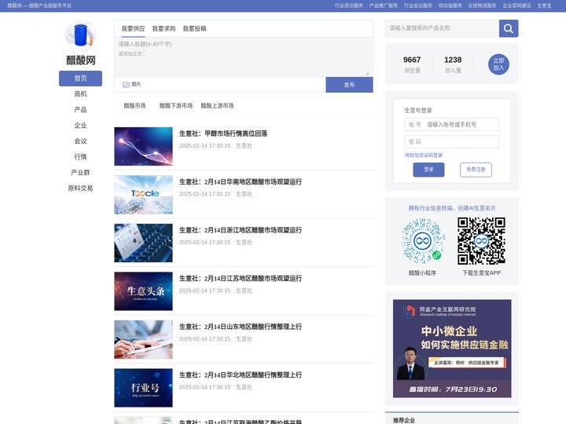Screen dimensions: 566x424
Task: Open 产业群 in the sidebar
Action: 80,172
